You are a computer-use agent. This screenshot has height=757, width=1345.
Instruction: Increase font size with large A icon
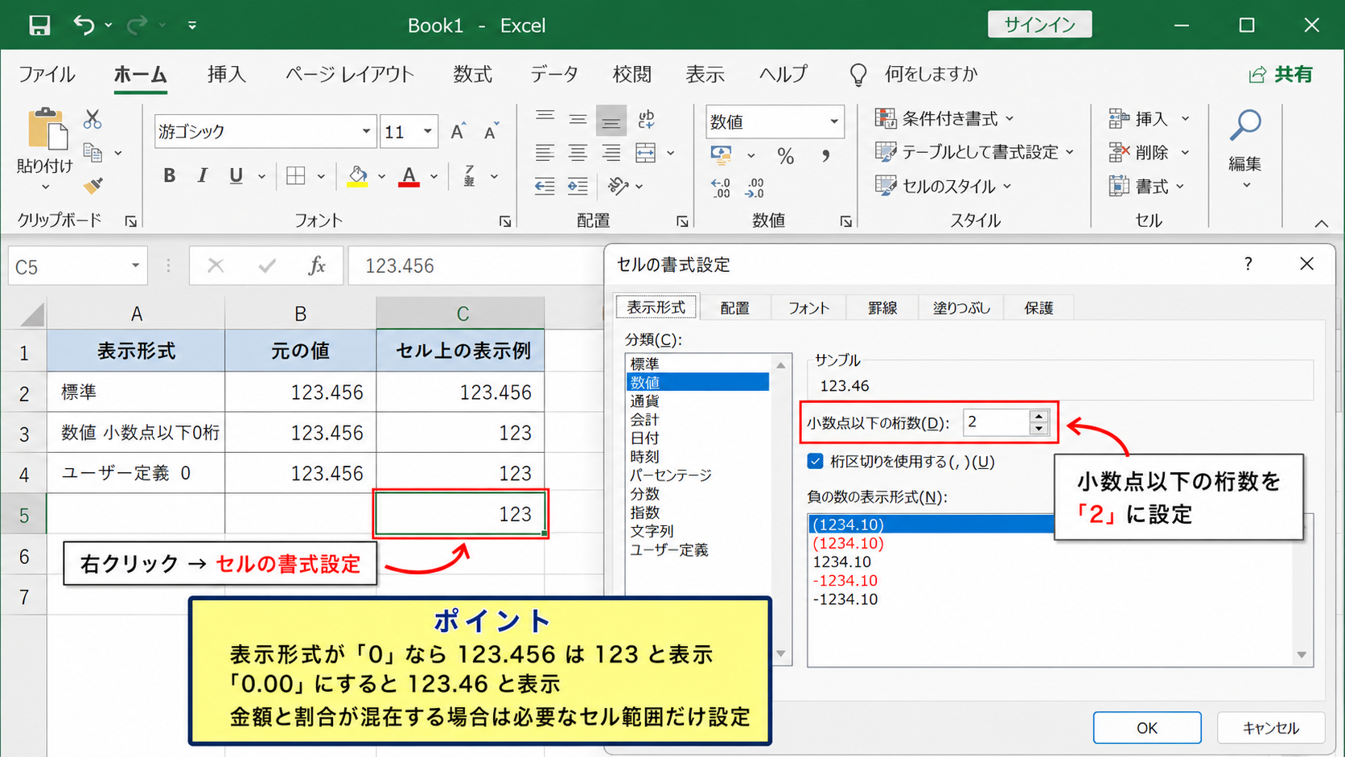pos(458,131)
